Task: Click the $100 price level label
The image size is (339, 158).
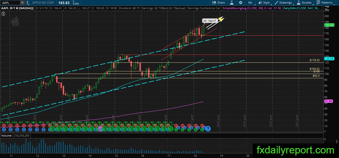Action: click(x=317, y=72)
